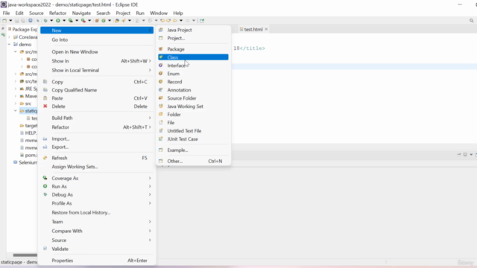Screen dimensions: 477x268
Task: Open the Source menu in the menu bar
Action: coord(37,13)
